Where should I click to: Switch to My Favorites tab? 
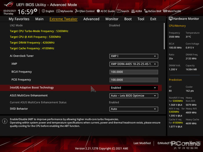tap(19, 19)
